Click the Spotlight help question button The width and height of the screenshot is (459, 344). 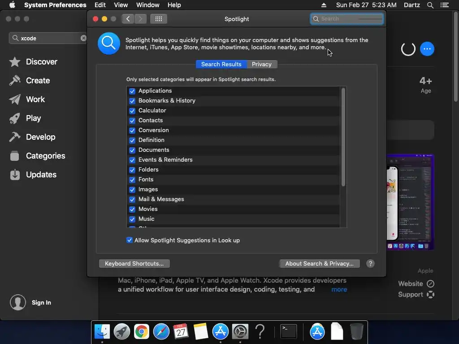[x=370, y=263]
